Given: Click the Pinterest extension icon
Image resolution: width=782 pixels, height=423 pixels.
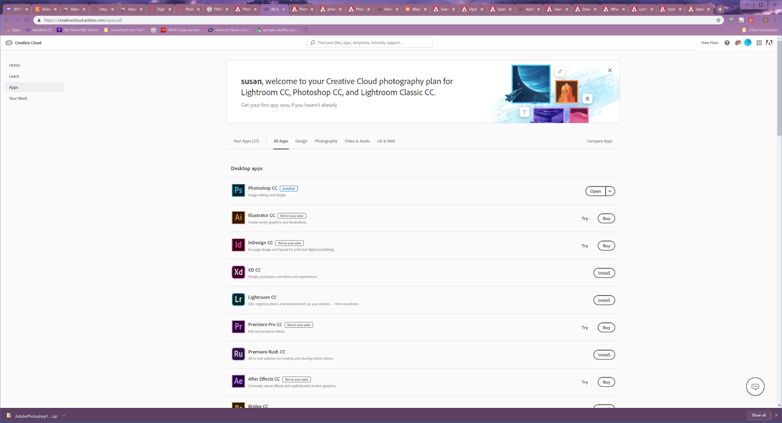Looking at the screenshot, I should [x=751, y=20].
